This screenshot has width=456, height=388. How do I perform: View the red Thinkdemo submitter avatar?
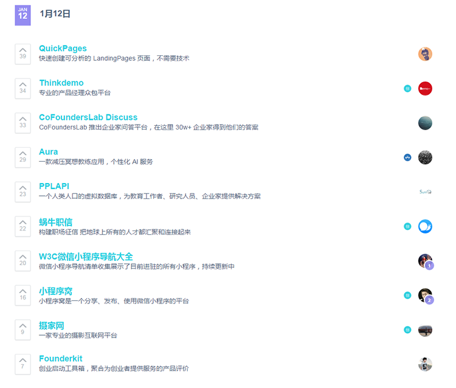tap(425, 88)
